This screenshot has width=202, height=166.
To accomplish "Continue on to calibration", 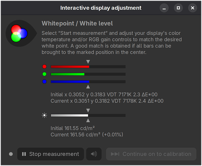I will [x=151, y=154].
